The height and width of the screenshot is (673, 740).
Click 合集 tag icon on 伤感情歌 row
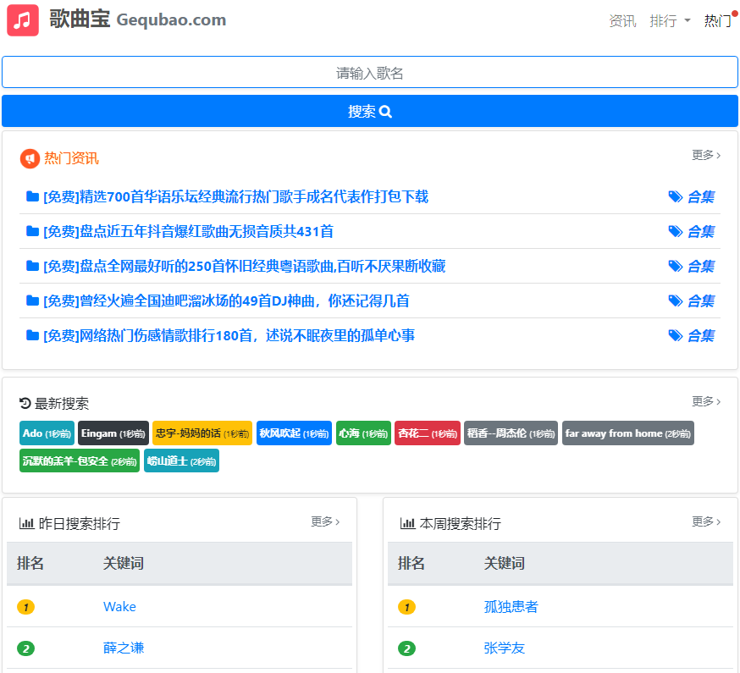(x=676, y=336)
